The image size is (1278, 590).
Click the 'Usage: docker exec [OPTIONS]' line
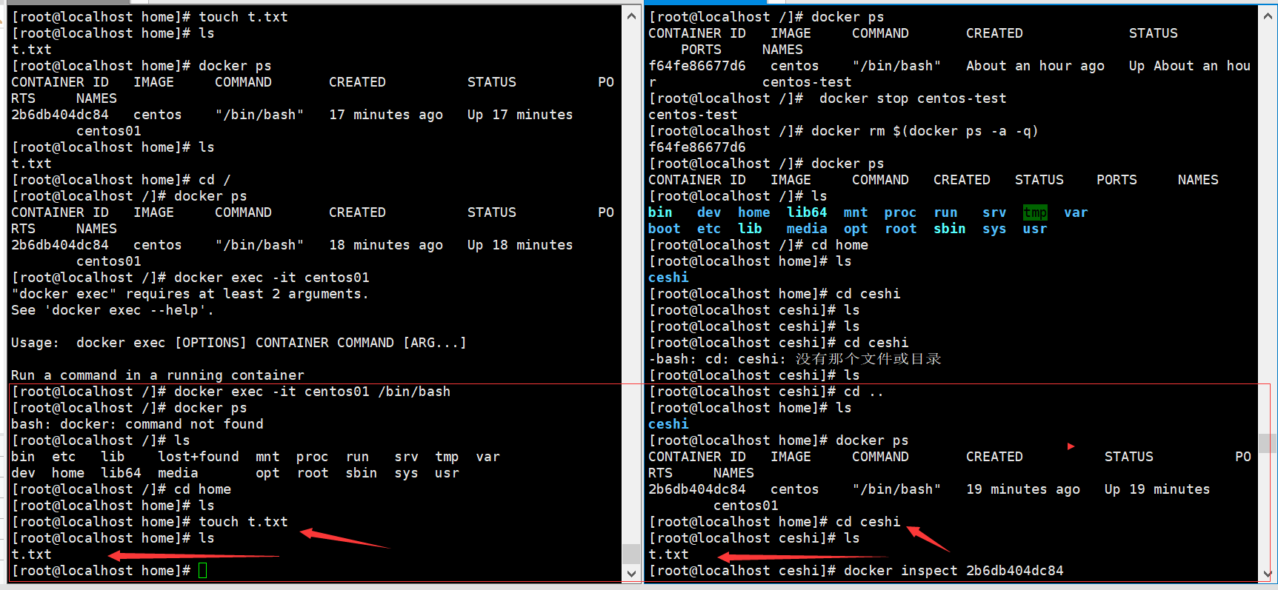pyautogui.click(x=239, y=343)
